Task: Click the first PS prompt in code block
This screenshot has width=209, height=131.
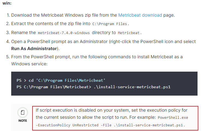Action: [19, 80]
